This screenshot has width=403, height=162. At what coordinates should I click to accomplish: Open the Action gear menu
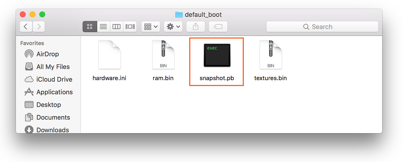(173, 27)
